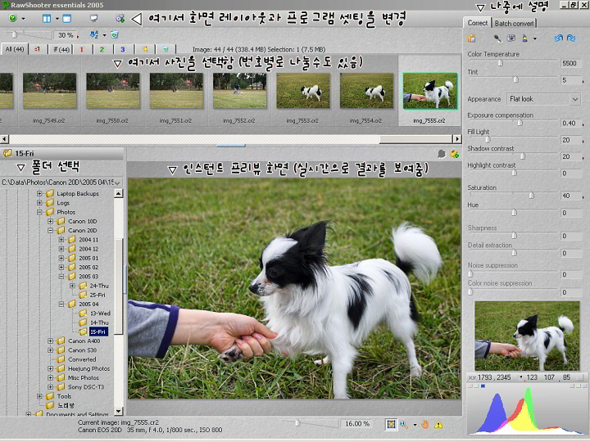
Task: Select the 25-Fri folder
Action: (x=98, y=295)
